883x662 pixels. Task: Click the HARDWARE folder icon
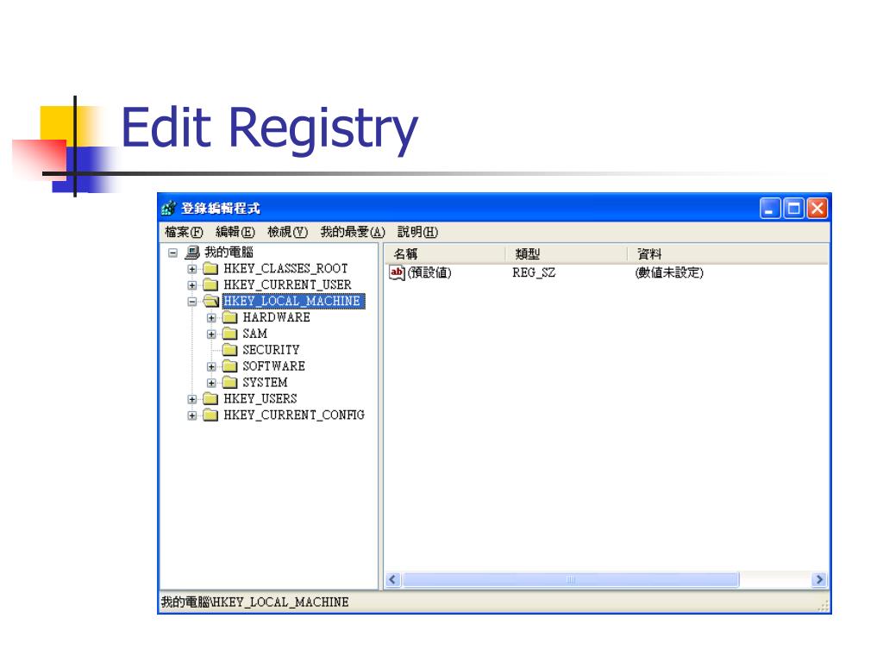point(229,317)
